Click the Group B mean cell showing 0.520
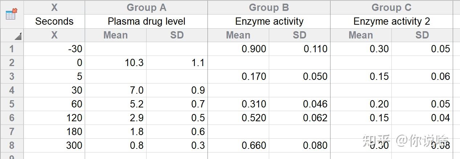This screenshot has height=159, width=460. coord(238,118)
